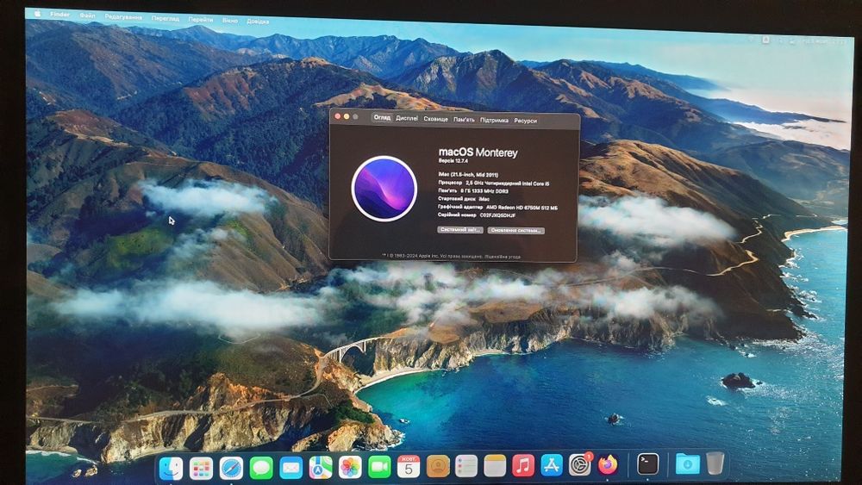Open the Ліцензійна угода link

click(x=502, y=257)
